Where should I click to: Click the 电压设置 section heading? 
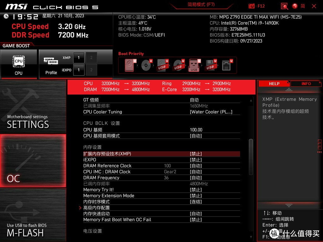pos(92,231)
